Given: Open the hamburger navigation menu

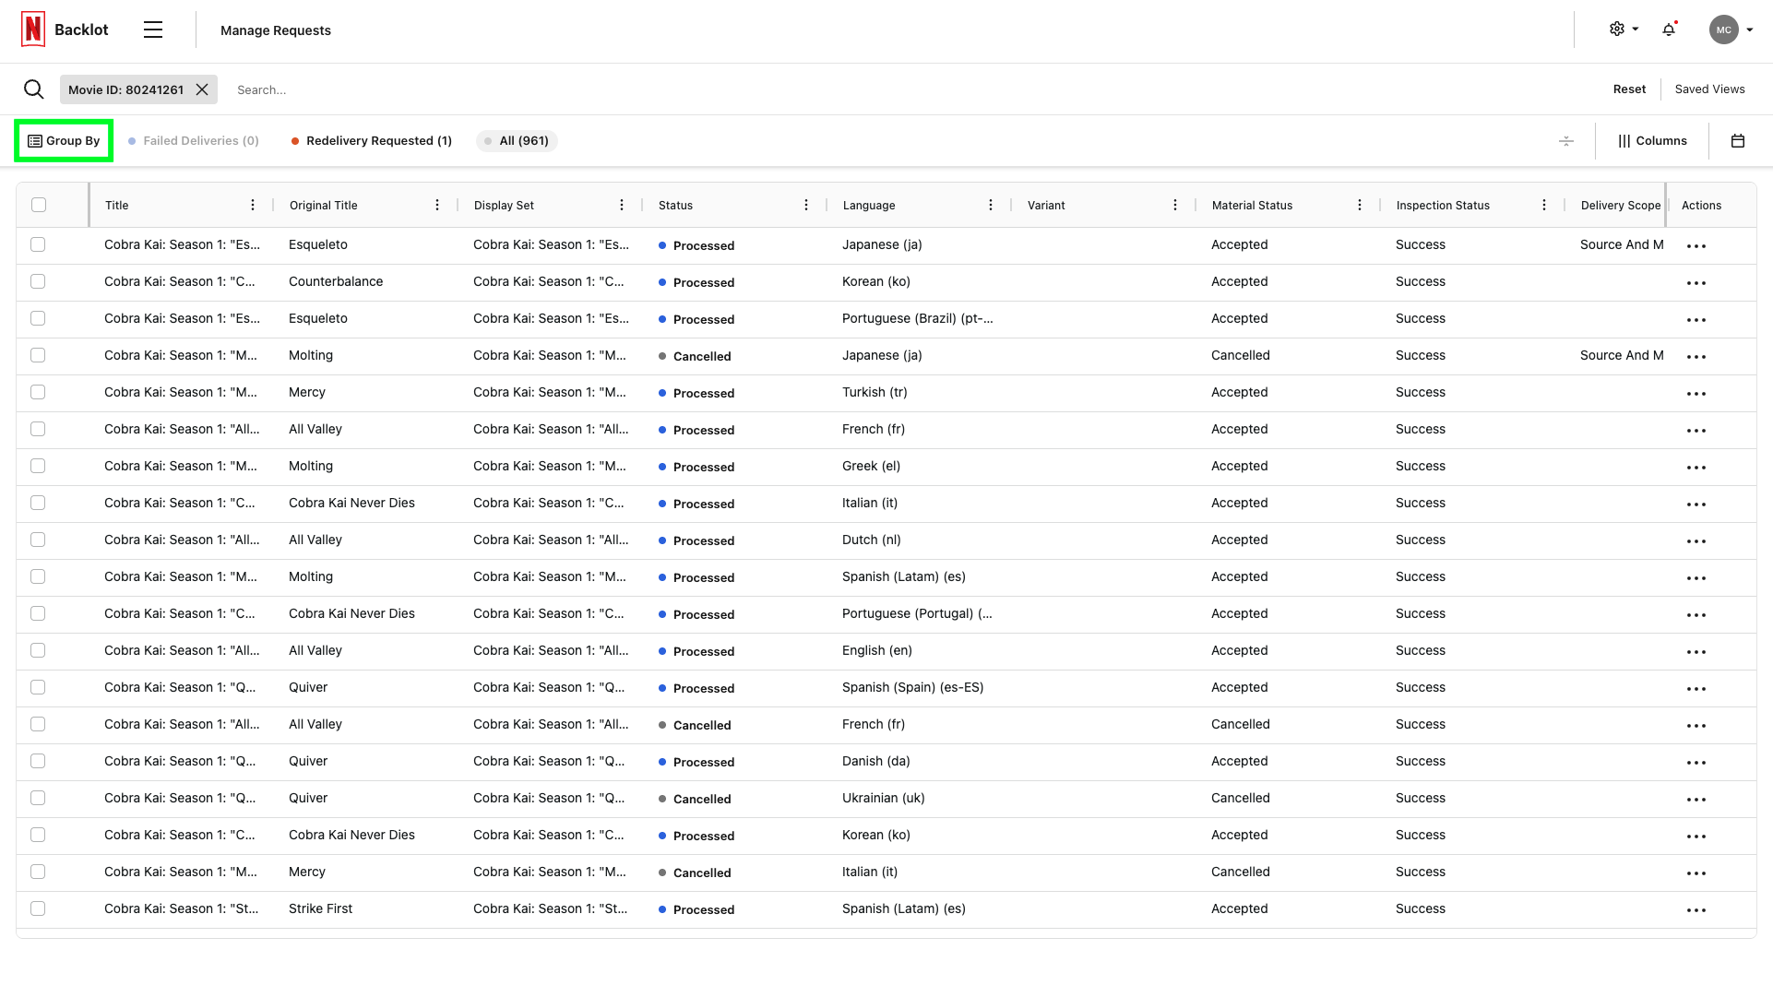Looking at the screenshot, I should (152, 29).
